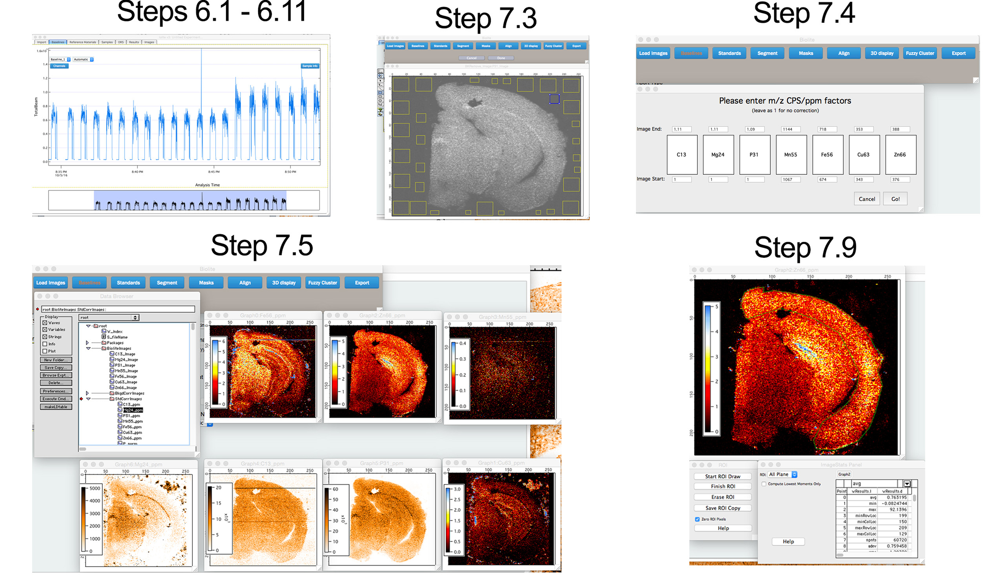Expand the Packages folder triangle

pyautogui.click(x=87, y=343)
